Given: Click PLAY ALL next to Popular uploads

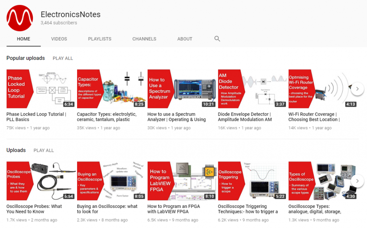Looking at the screenshot, I should pyautogui.click(x=63, y=58).
